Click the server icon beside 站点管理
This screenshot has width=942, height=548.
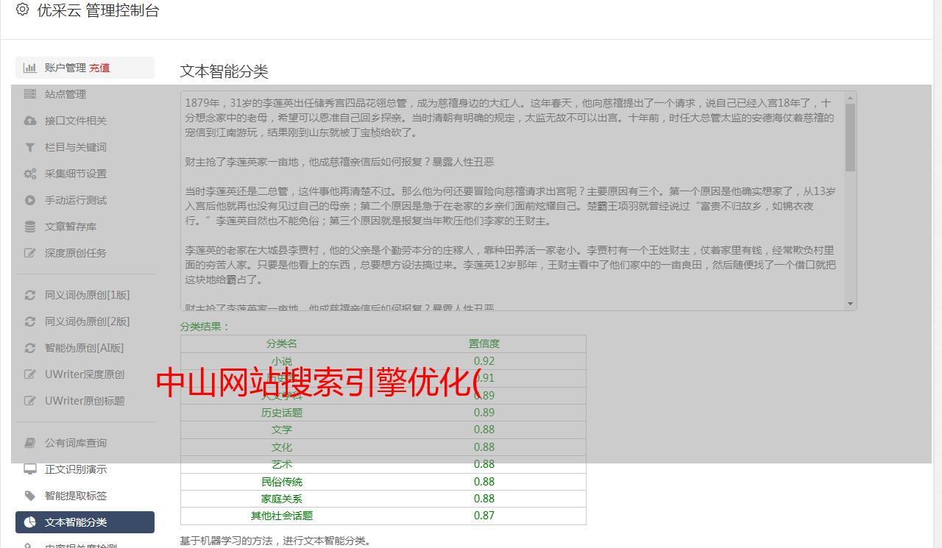[x=30, y=94]
